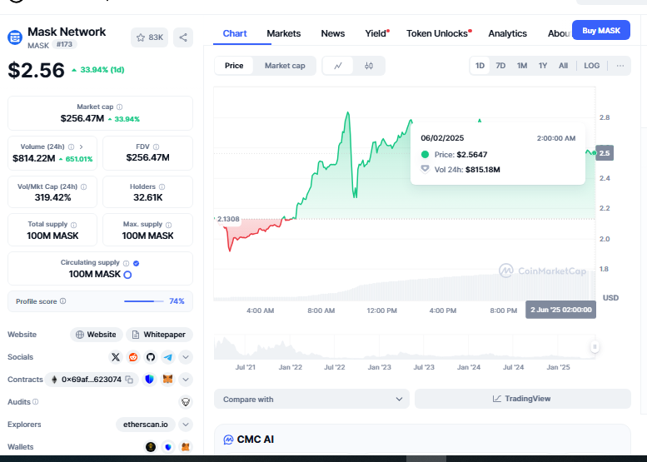Click the share icon button
647x462 pixels.
[x=183, y=37]
